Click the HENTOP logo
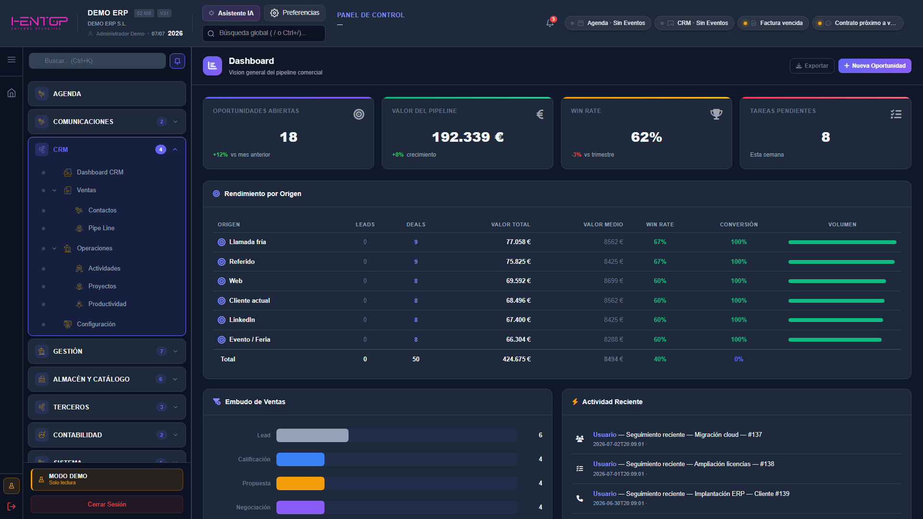The image size is (923, 519). pos(39,23)
